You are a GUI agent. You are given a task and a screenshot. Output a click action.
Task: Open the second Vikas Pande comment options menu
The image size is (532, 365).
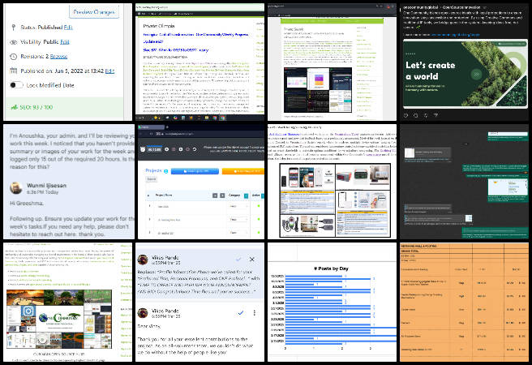click(254, 313)
